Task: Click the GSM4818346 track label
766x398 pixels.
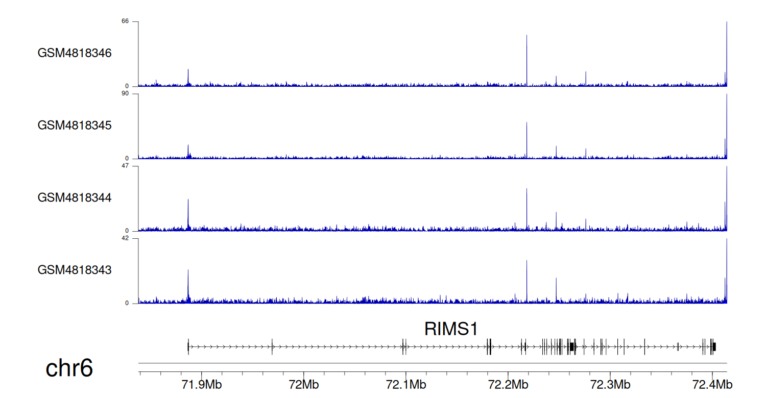Action: pos(75,53)
